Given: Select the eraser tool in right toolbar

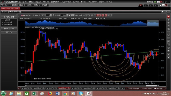Looking at the screenshot, I should (x=168, y=54).
